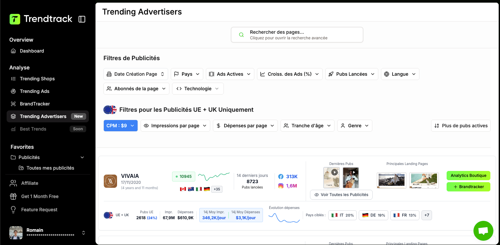Open the Dashboard page

click(x=32, y=51)
